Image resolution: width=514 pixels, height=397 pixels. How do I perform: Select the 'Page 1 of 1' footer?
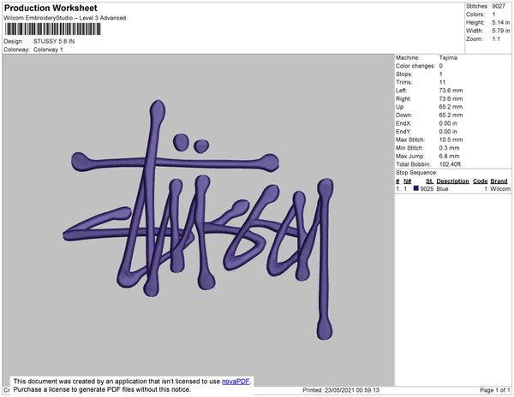pos(495,390)
